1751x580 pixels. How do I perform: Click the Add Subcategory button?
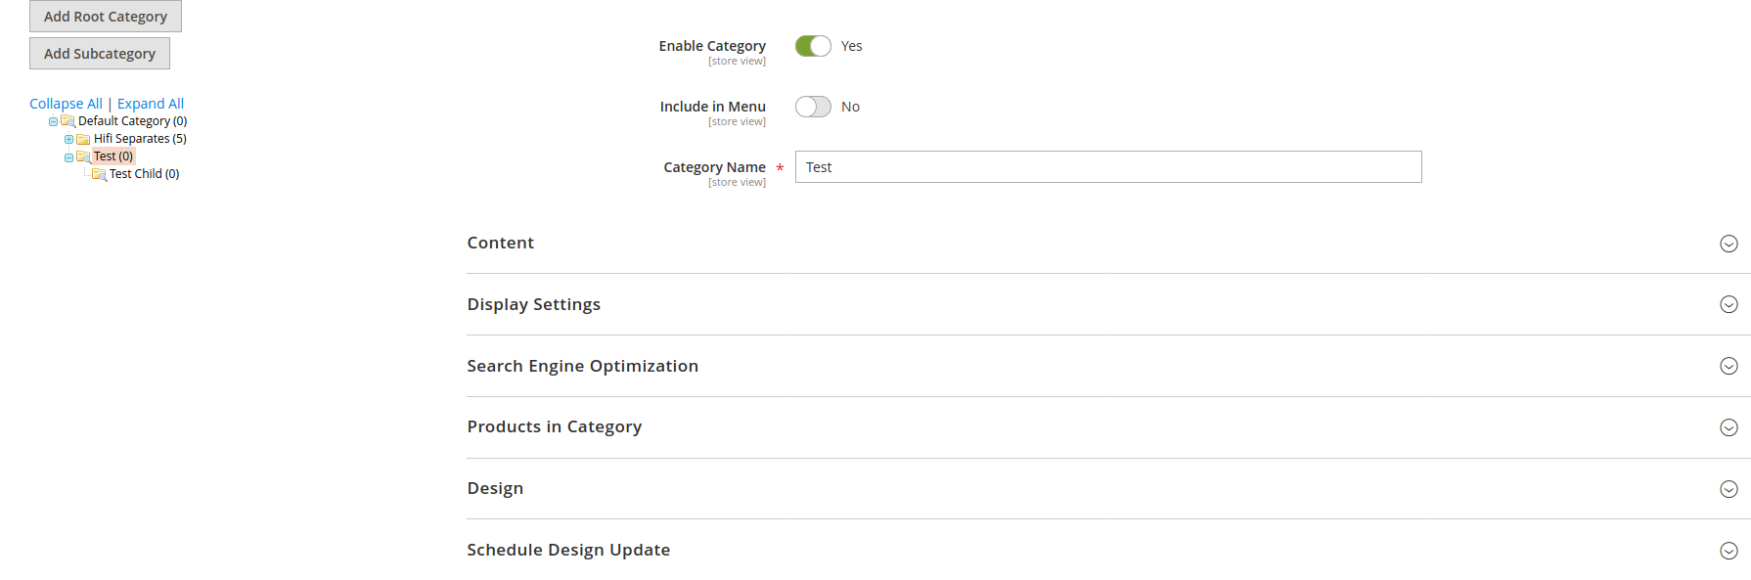[x=99, y=53]
